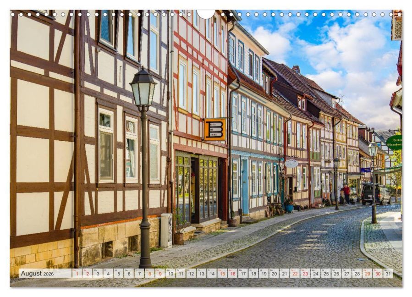Click the orange 'B' shop sign
The height and width of the screenshot is (297, 412).
pyautogui.click(x=214, y=130)
